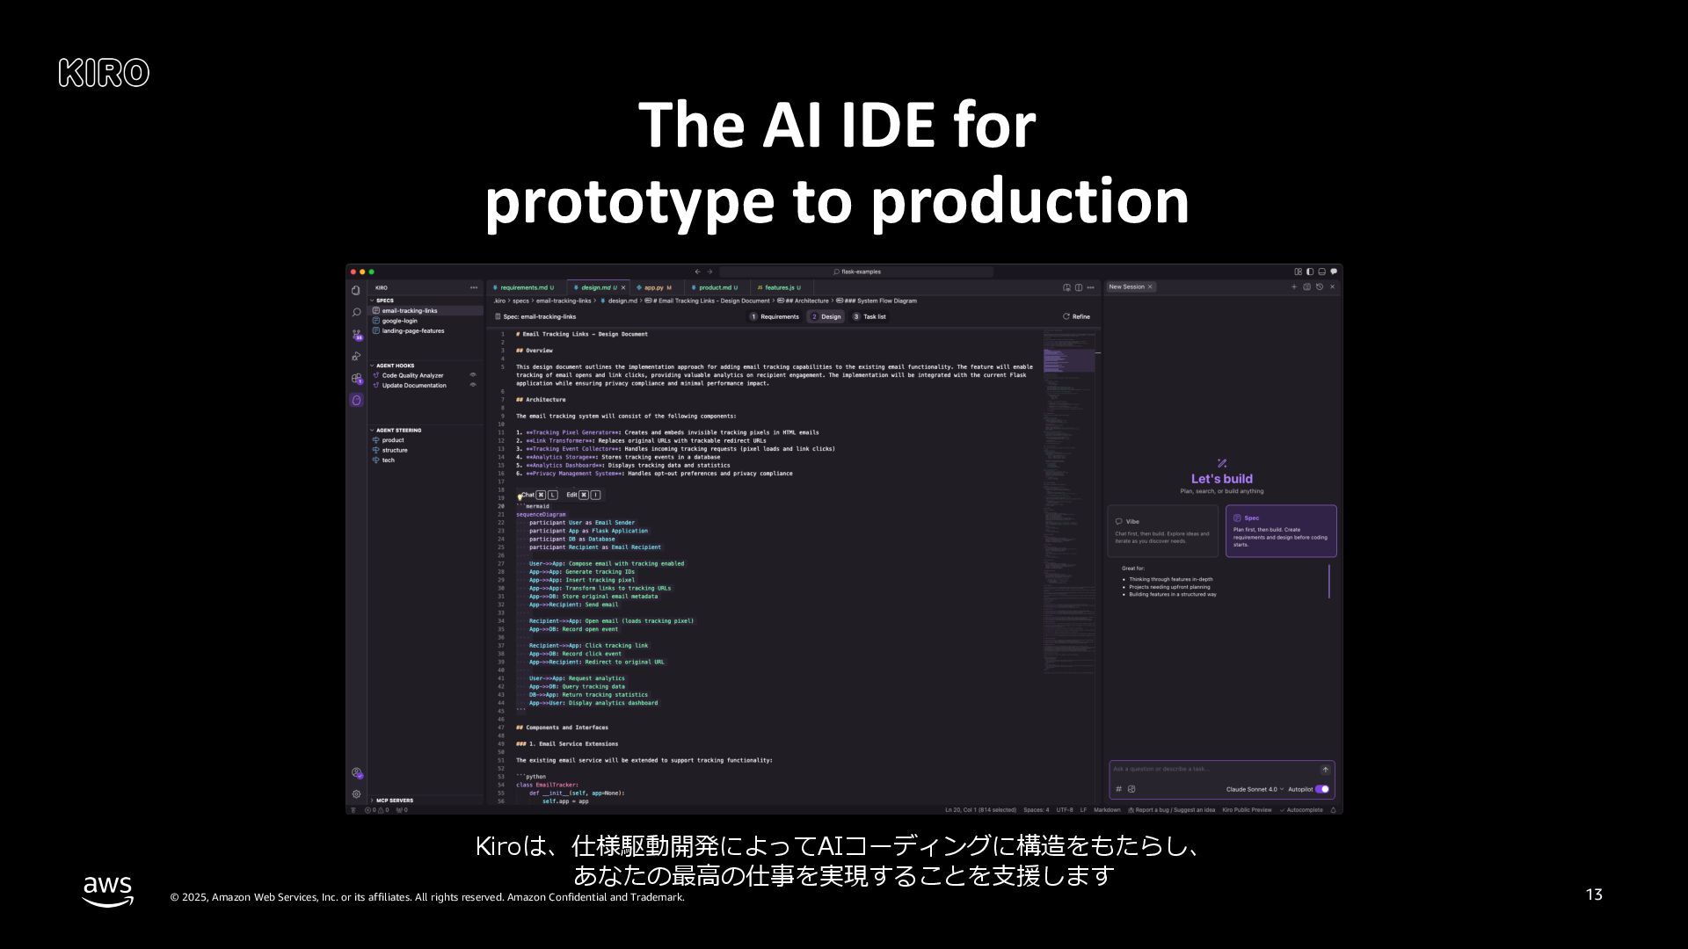The image size is (1688, 949).
Task: Open chat history icon
Action: pos(1319,286)
